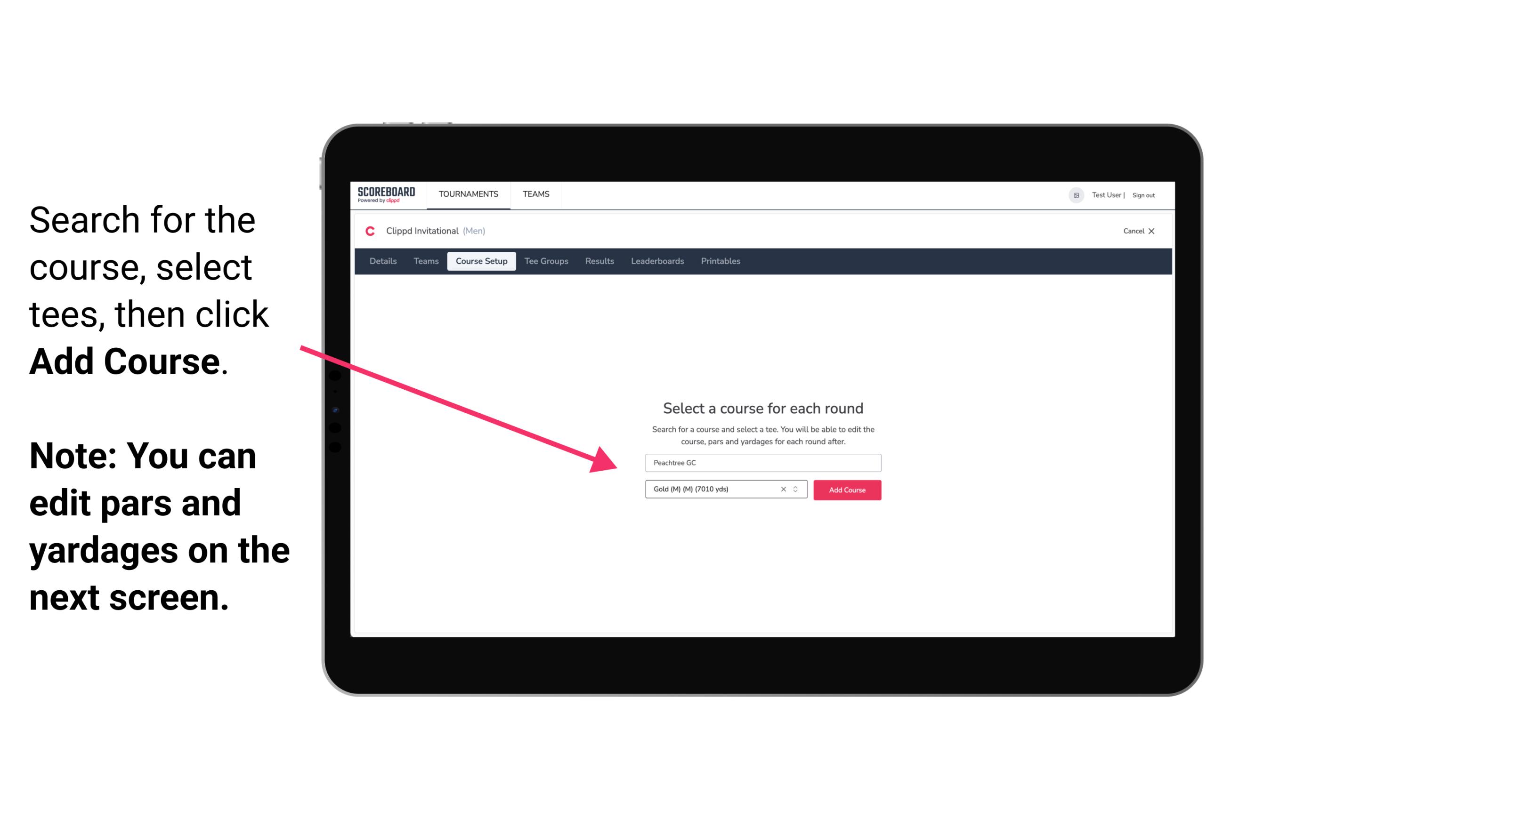Image resolution: width=1523 pixels, height=819 pixels.
Task: Click the TOURNAMENTS navigation icon
Action: (468, 193)
